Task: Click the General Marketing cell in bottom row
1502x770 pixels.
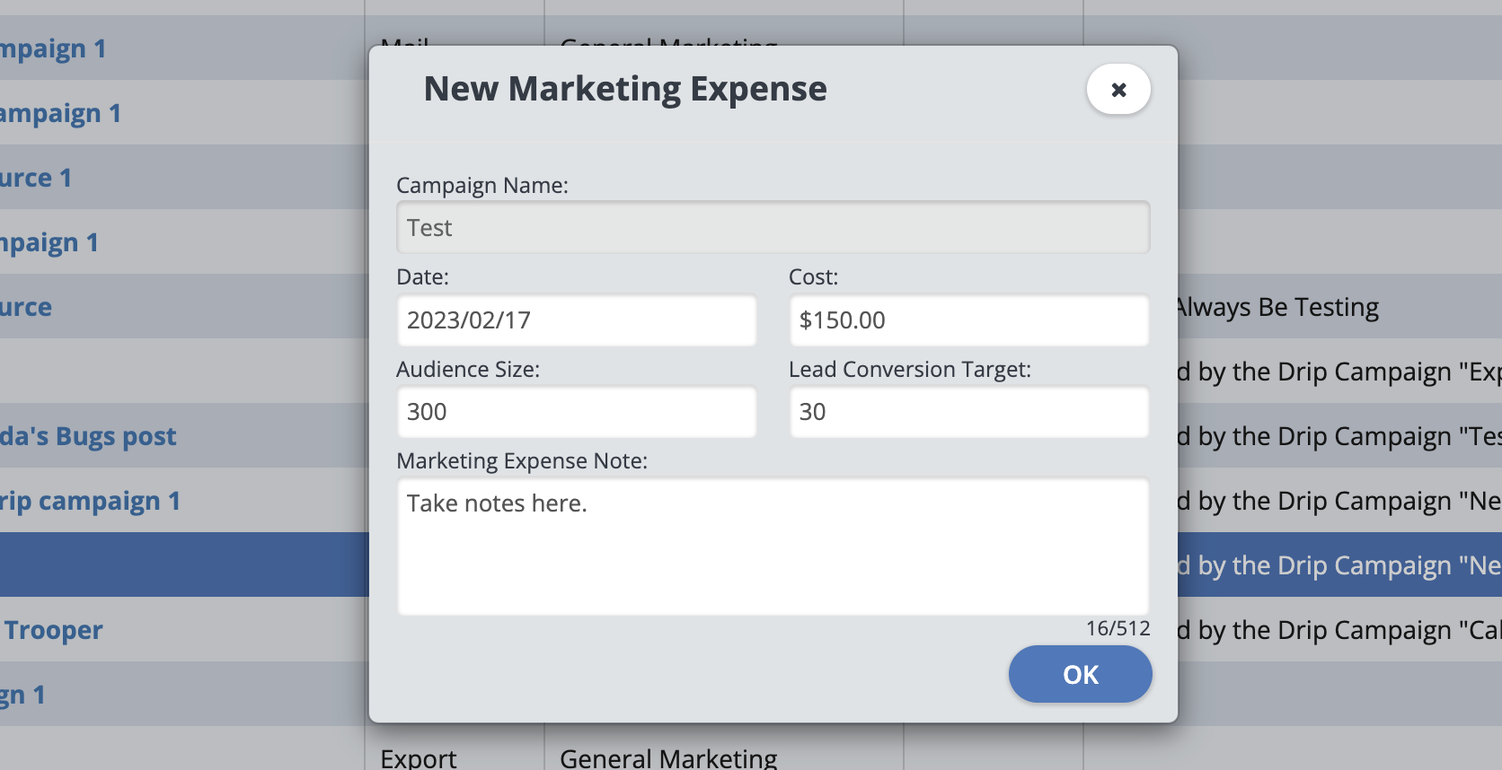Action: 668,758
